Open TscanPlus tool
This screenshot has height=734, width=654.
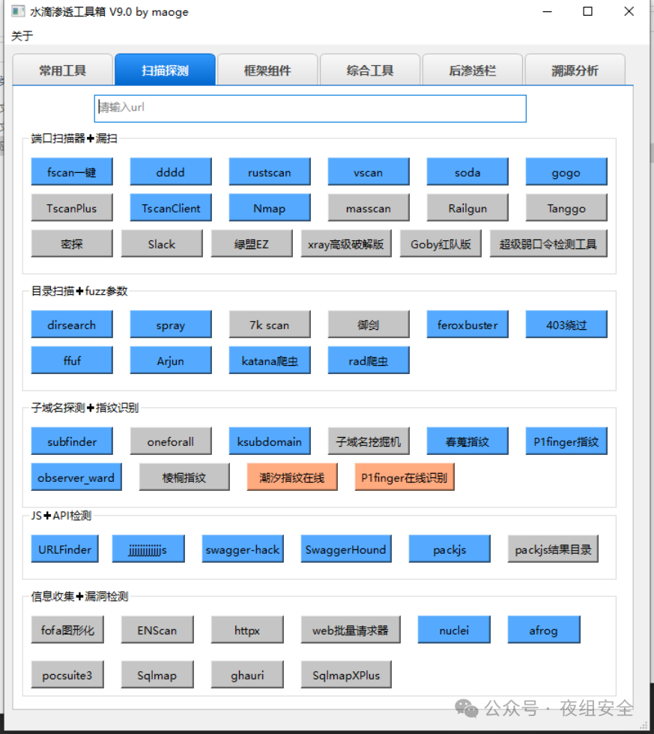click(x=72, y=208)
